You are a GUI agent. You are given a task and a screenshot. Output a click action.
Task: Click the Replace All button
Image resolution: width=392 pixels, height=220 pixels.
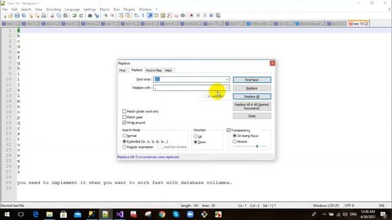coord(252,97)
